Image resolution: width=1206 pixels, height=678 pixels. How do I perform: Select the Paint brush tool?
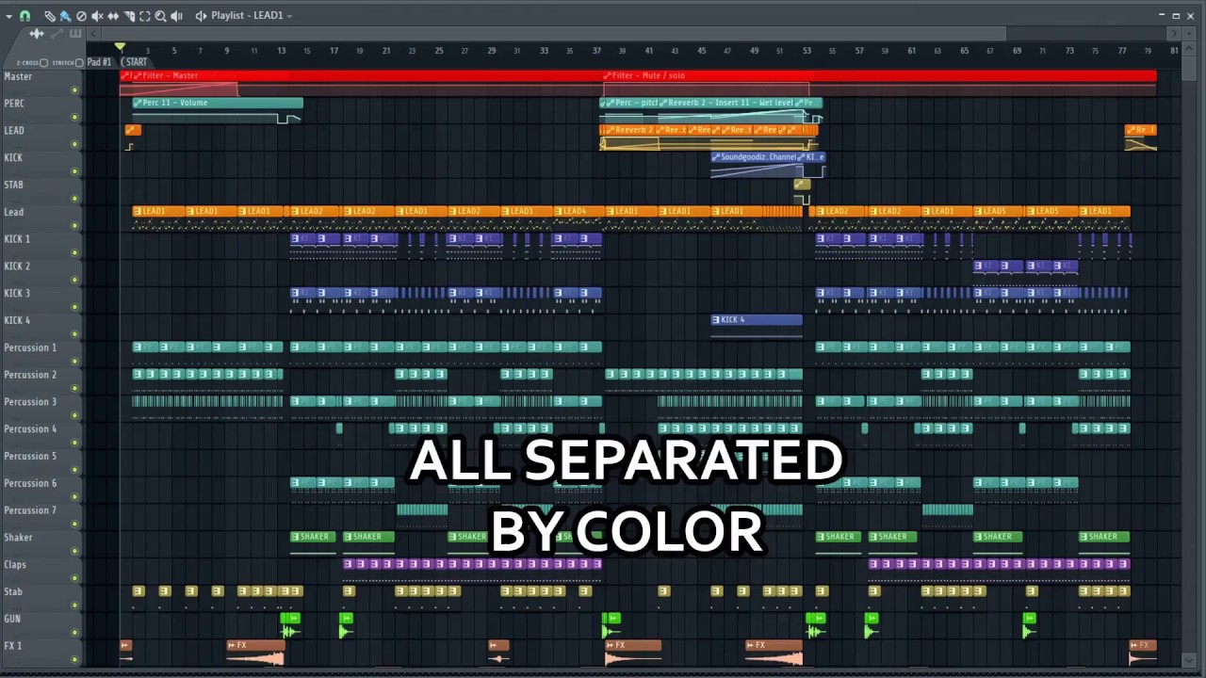65,16
